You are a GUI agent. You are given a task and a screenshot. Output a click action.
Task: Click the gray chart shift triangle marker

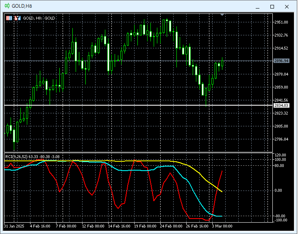(222, 15)
